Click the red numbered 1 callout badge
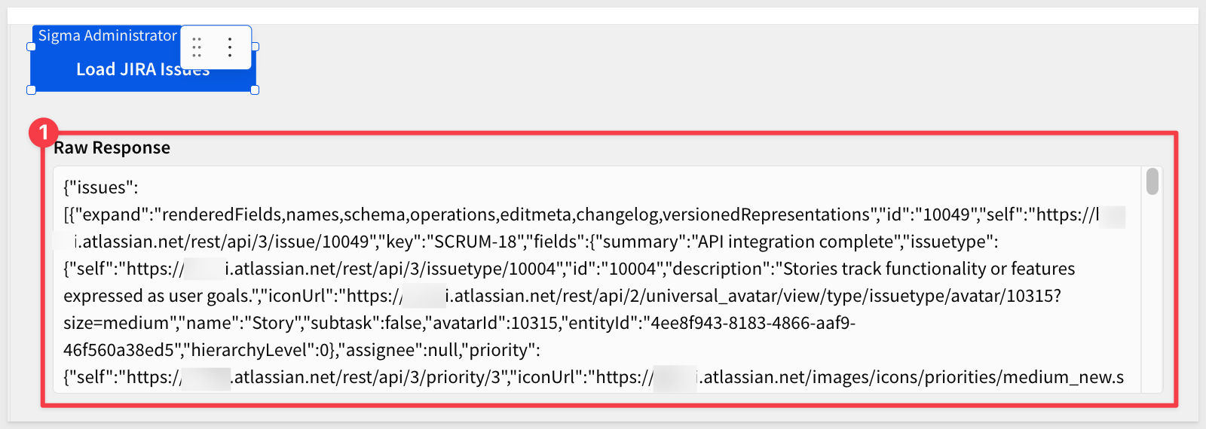1206x429 pixels. point(43,133)
